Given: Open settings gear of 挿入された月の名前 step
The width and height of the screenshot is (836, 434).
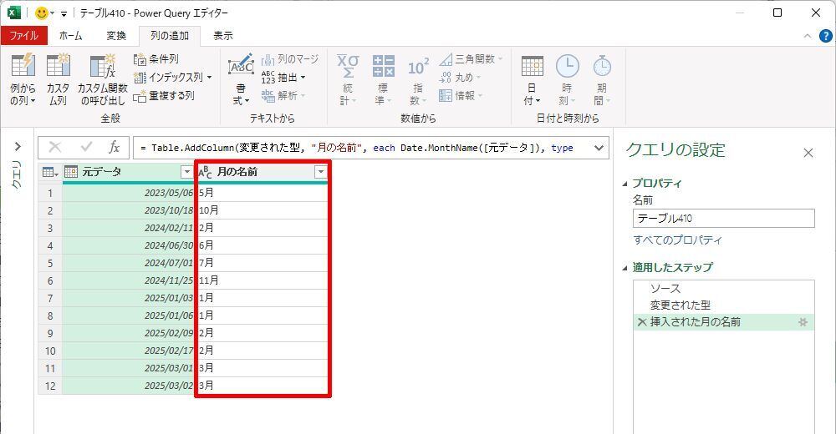Looking at the screenshot, I should tap(803, 321).
